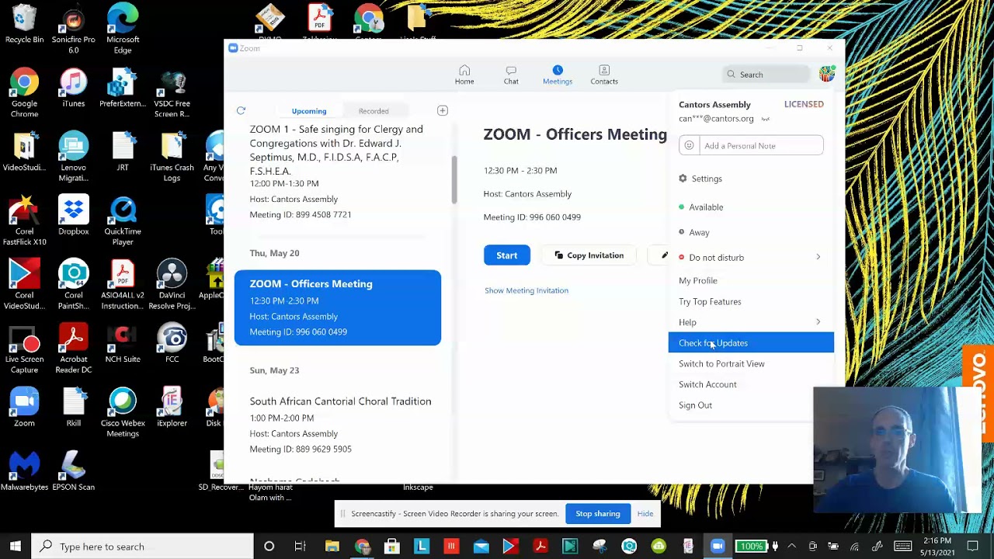Open the notification center icon

pyautogui.click(x=973, y=547)
